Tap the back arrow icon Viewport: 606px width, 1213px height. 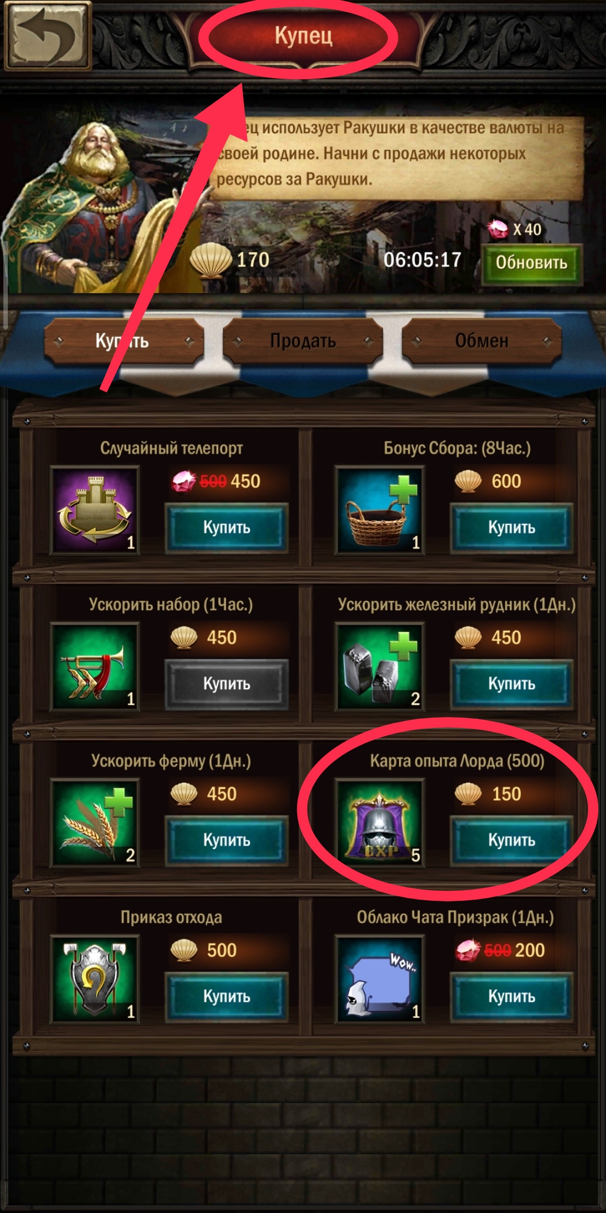(x=47, y=35)
